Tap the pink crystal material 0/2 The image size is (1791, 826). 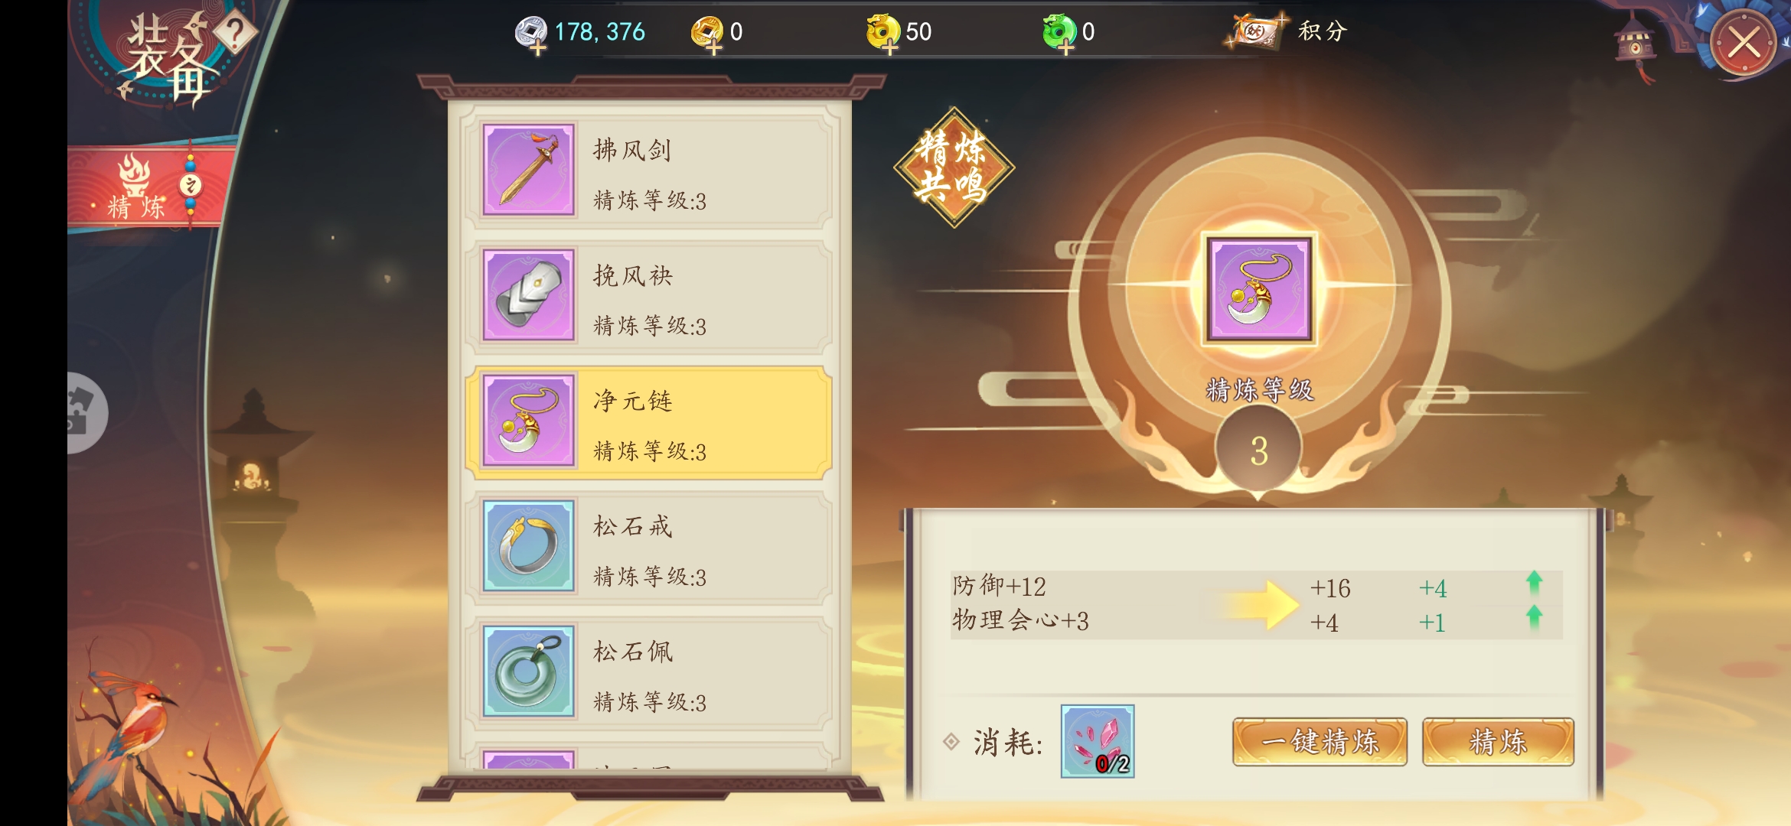(1098, 741)
